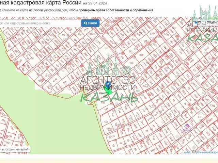Click the Найти search button

90,23
